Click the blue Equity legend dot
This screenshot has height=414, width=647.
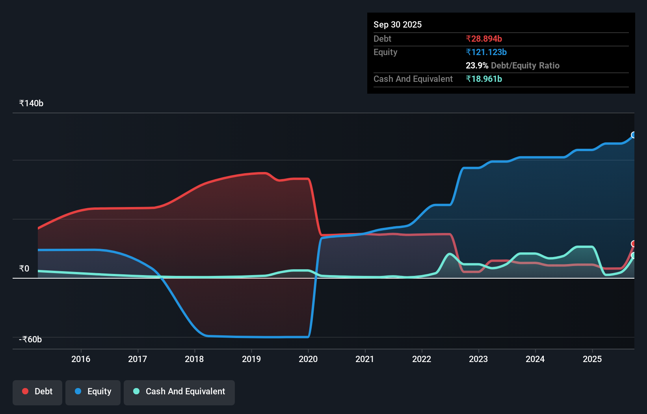coord(77,391)
